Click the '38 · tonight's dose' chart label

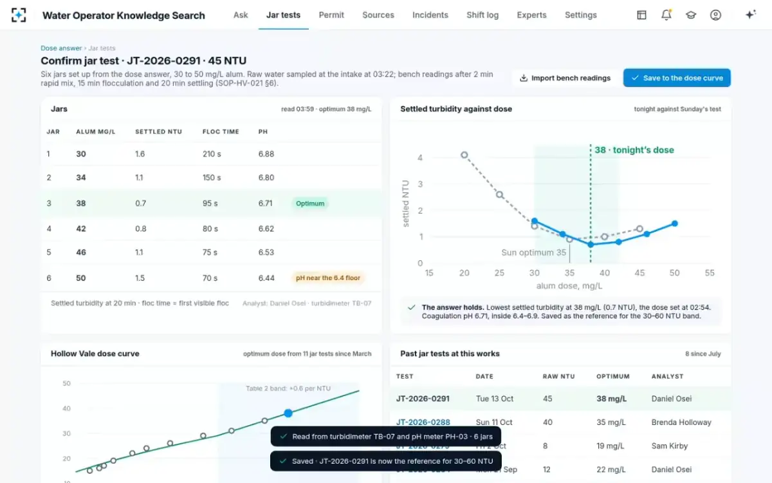(634, 150)
